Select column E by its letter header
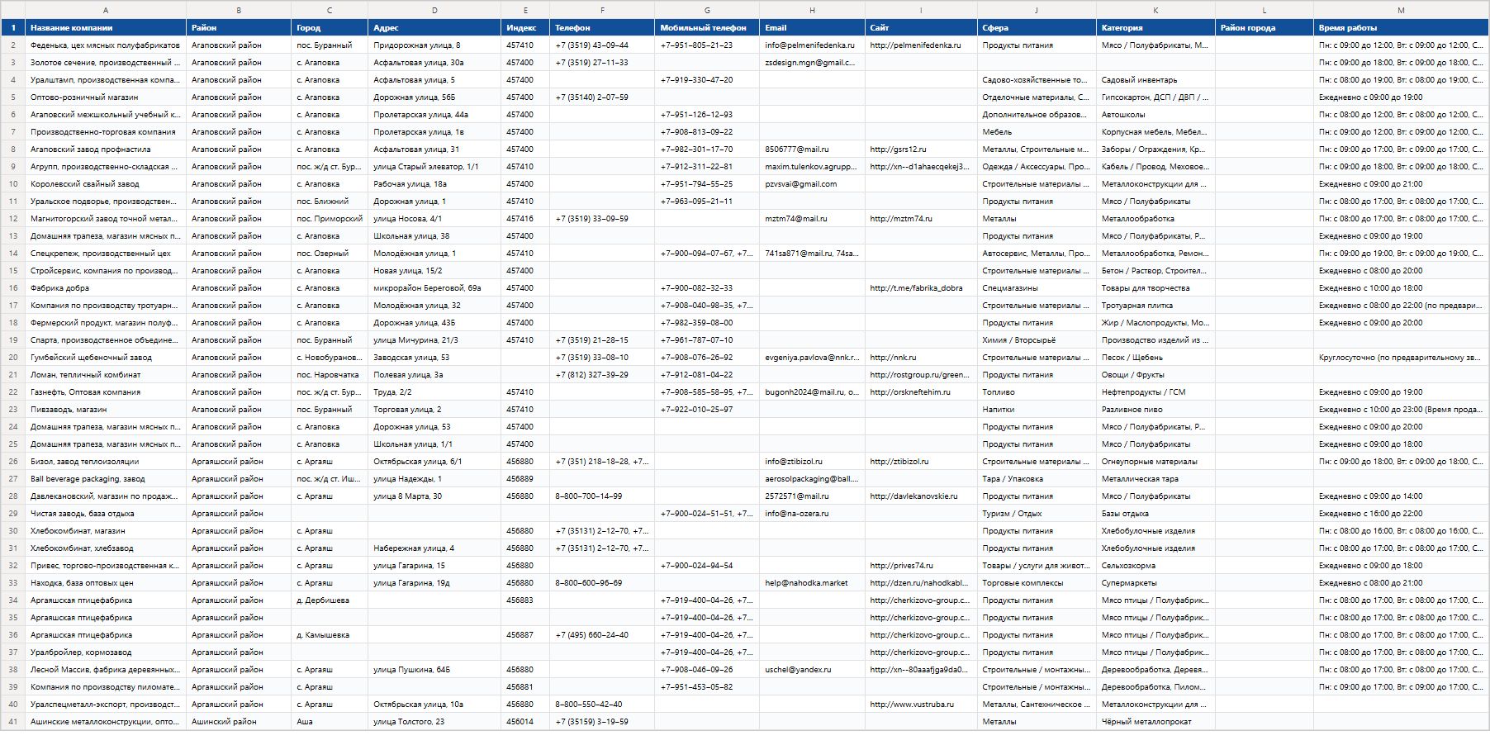The image size is (1490, 745). (x=525, y=10)
